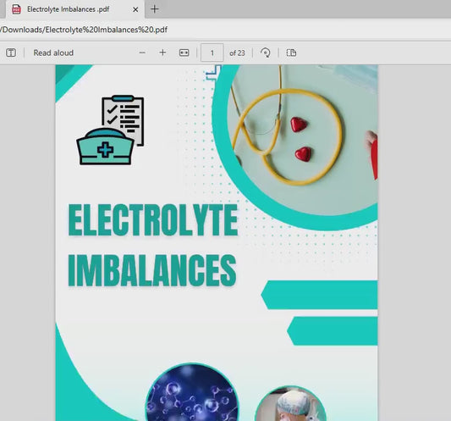Rotate the PDF page with rotate icon

coord(265,53)
